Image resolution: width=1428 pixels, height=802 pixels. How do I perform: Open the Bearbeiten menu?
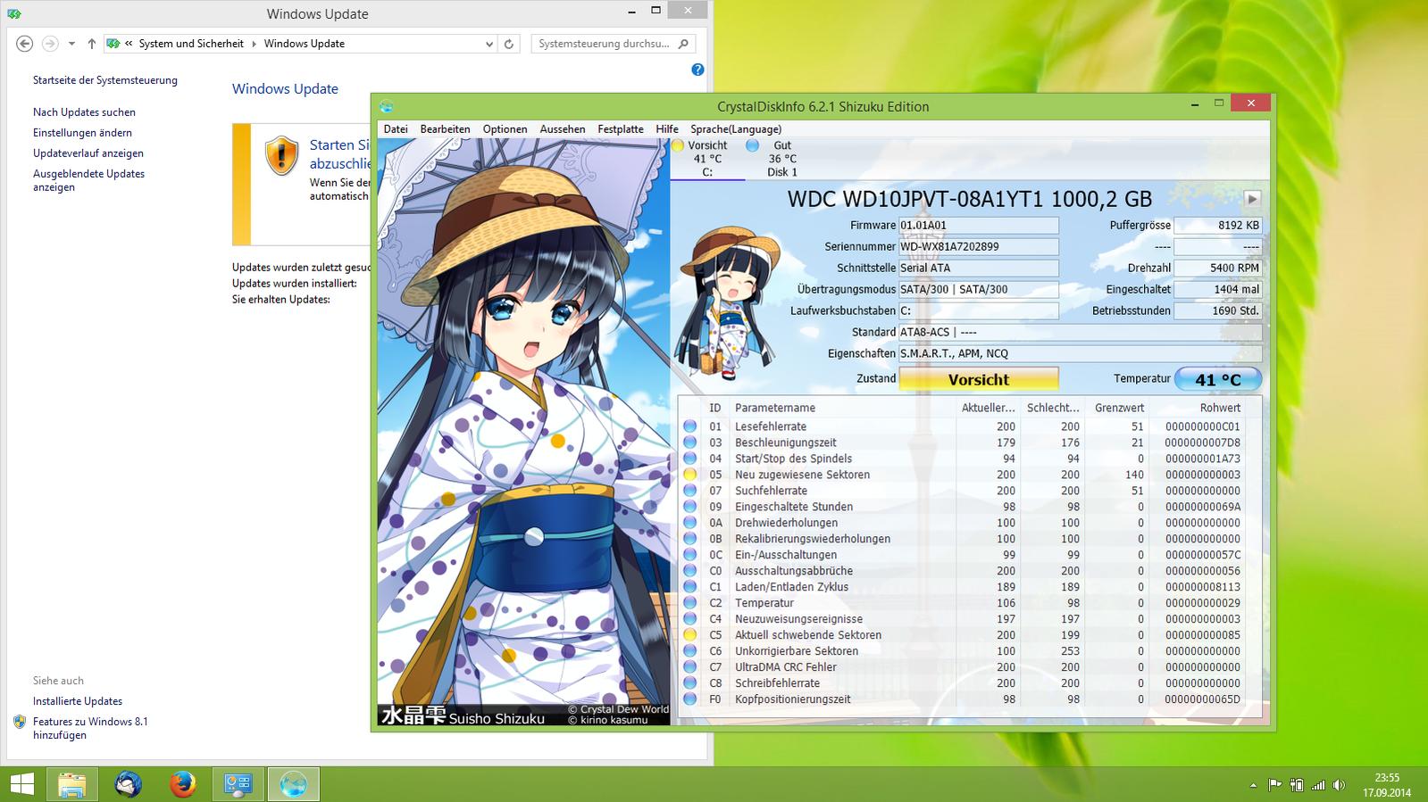445,129
